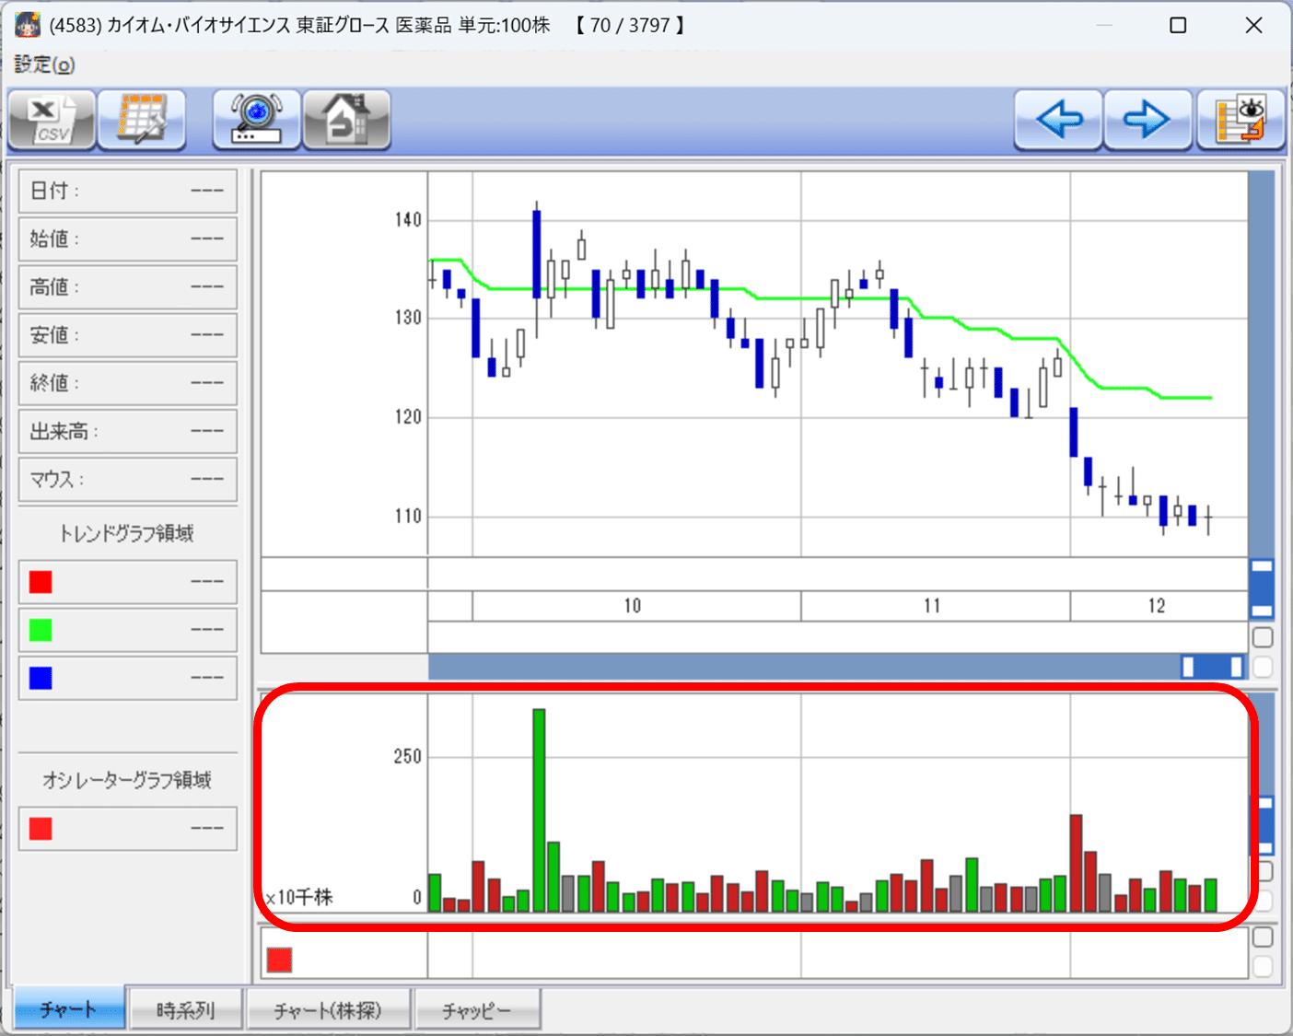This screenshot has height=1036, width=1293.
Task: Click the red trend graph color swatch
Action: point(41,582)
